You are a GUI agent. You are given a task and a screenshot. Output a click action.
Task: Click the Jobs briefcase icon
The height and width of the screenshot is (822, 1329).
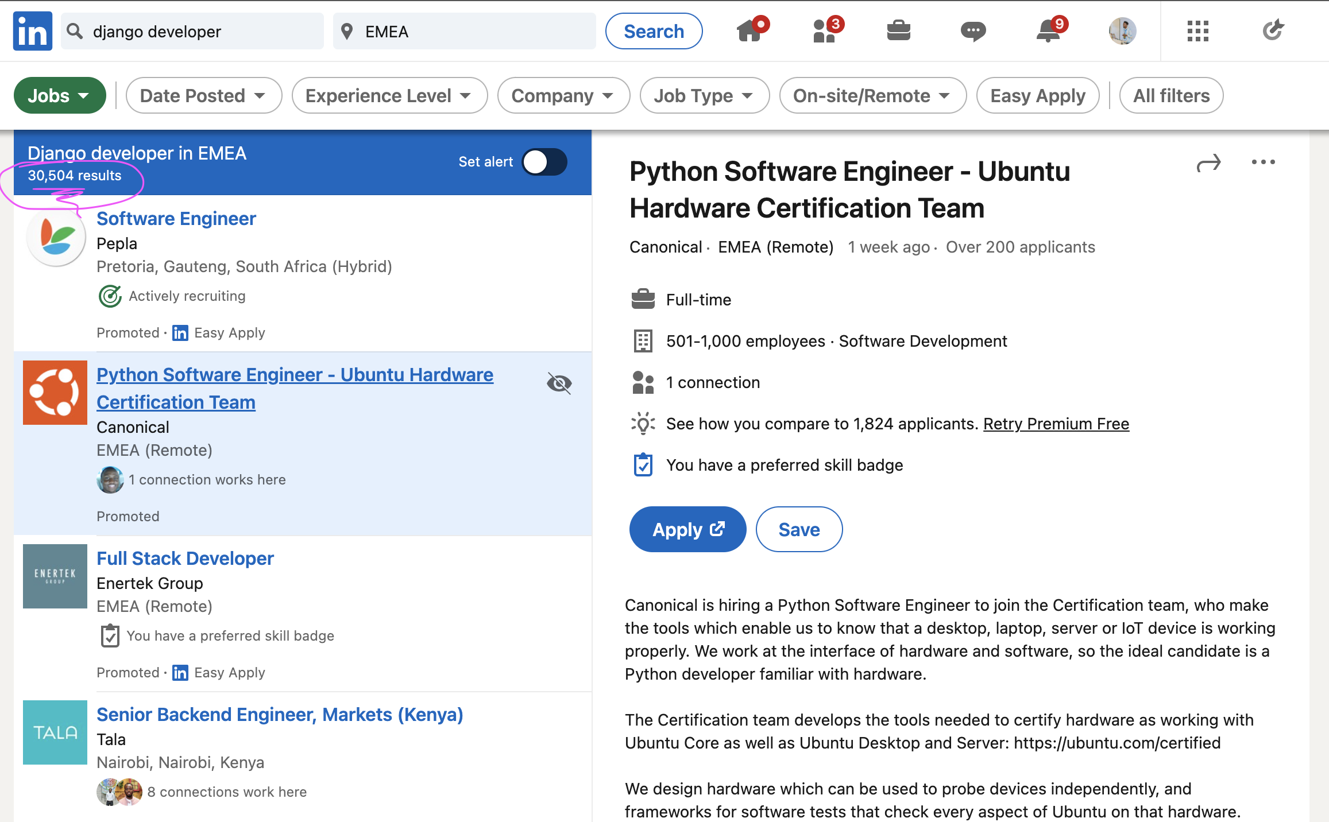click(899, 32)
